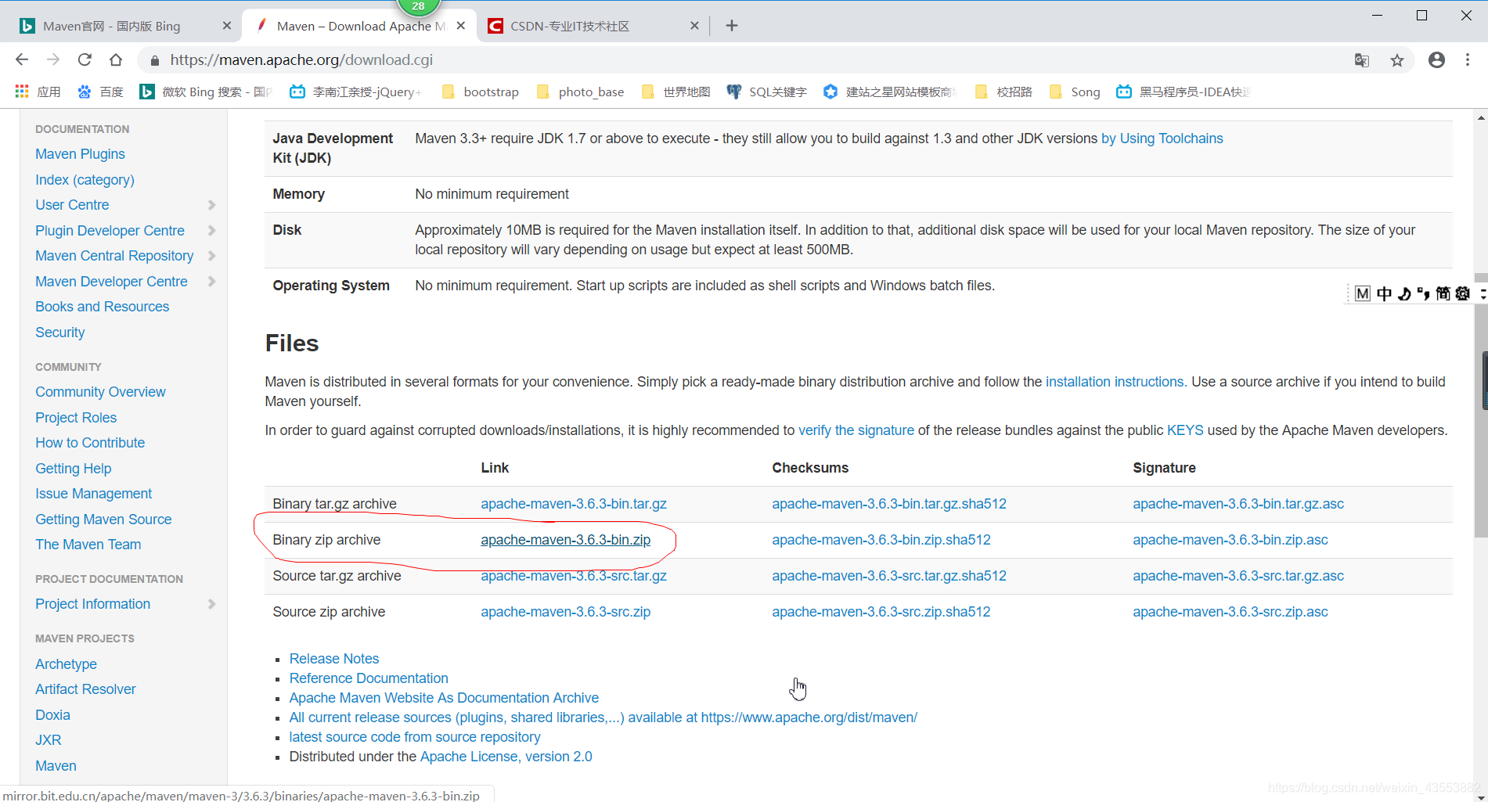Open Reference Documentation link
This screenshot has width=1488, height=802.
(369, 678)
